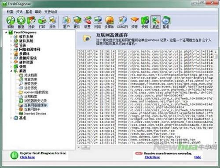Open the 档案 menu
The image size is (220, 168).
[10, 12]
